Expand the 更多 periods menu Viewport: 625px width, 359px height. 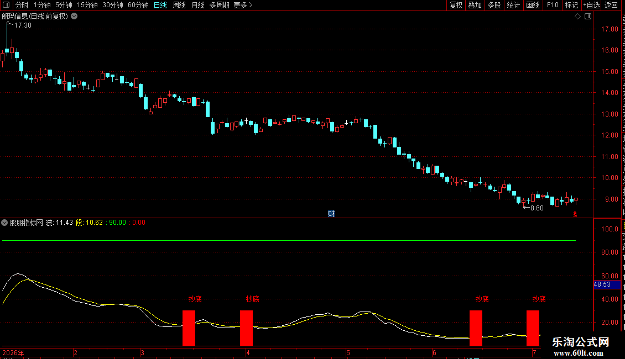243,5
